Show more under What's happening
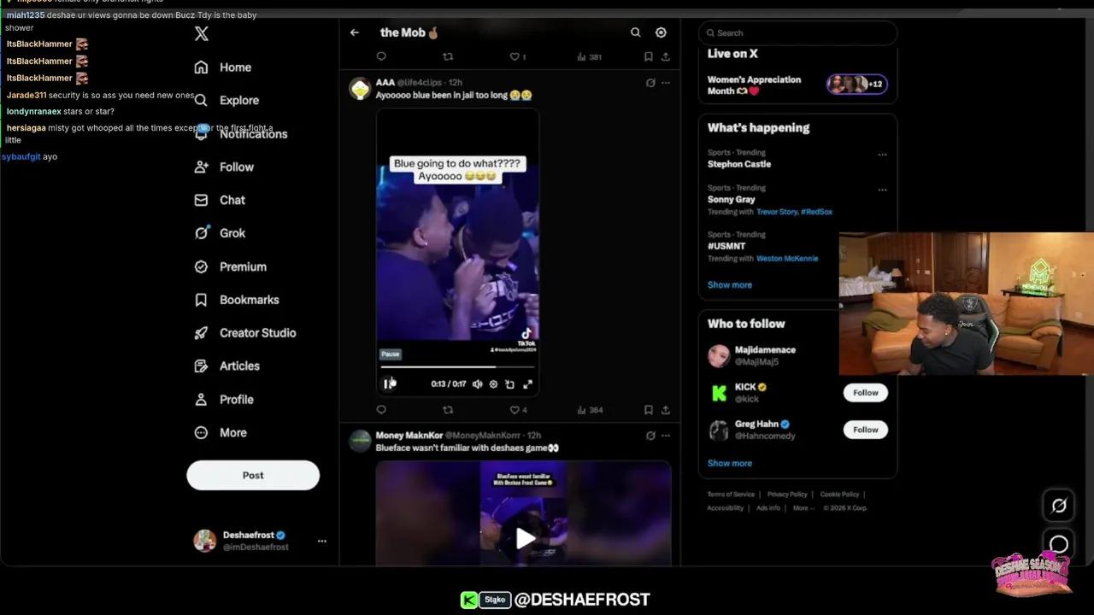Image resolution: width=1094 pixels, height=615 pixels. click(x=729, y=284)
